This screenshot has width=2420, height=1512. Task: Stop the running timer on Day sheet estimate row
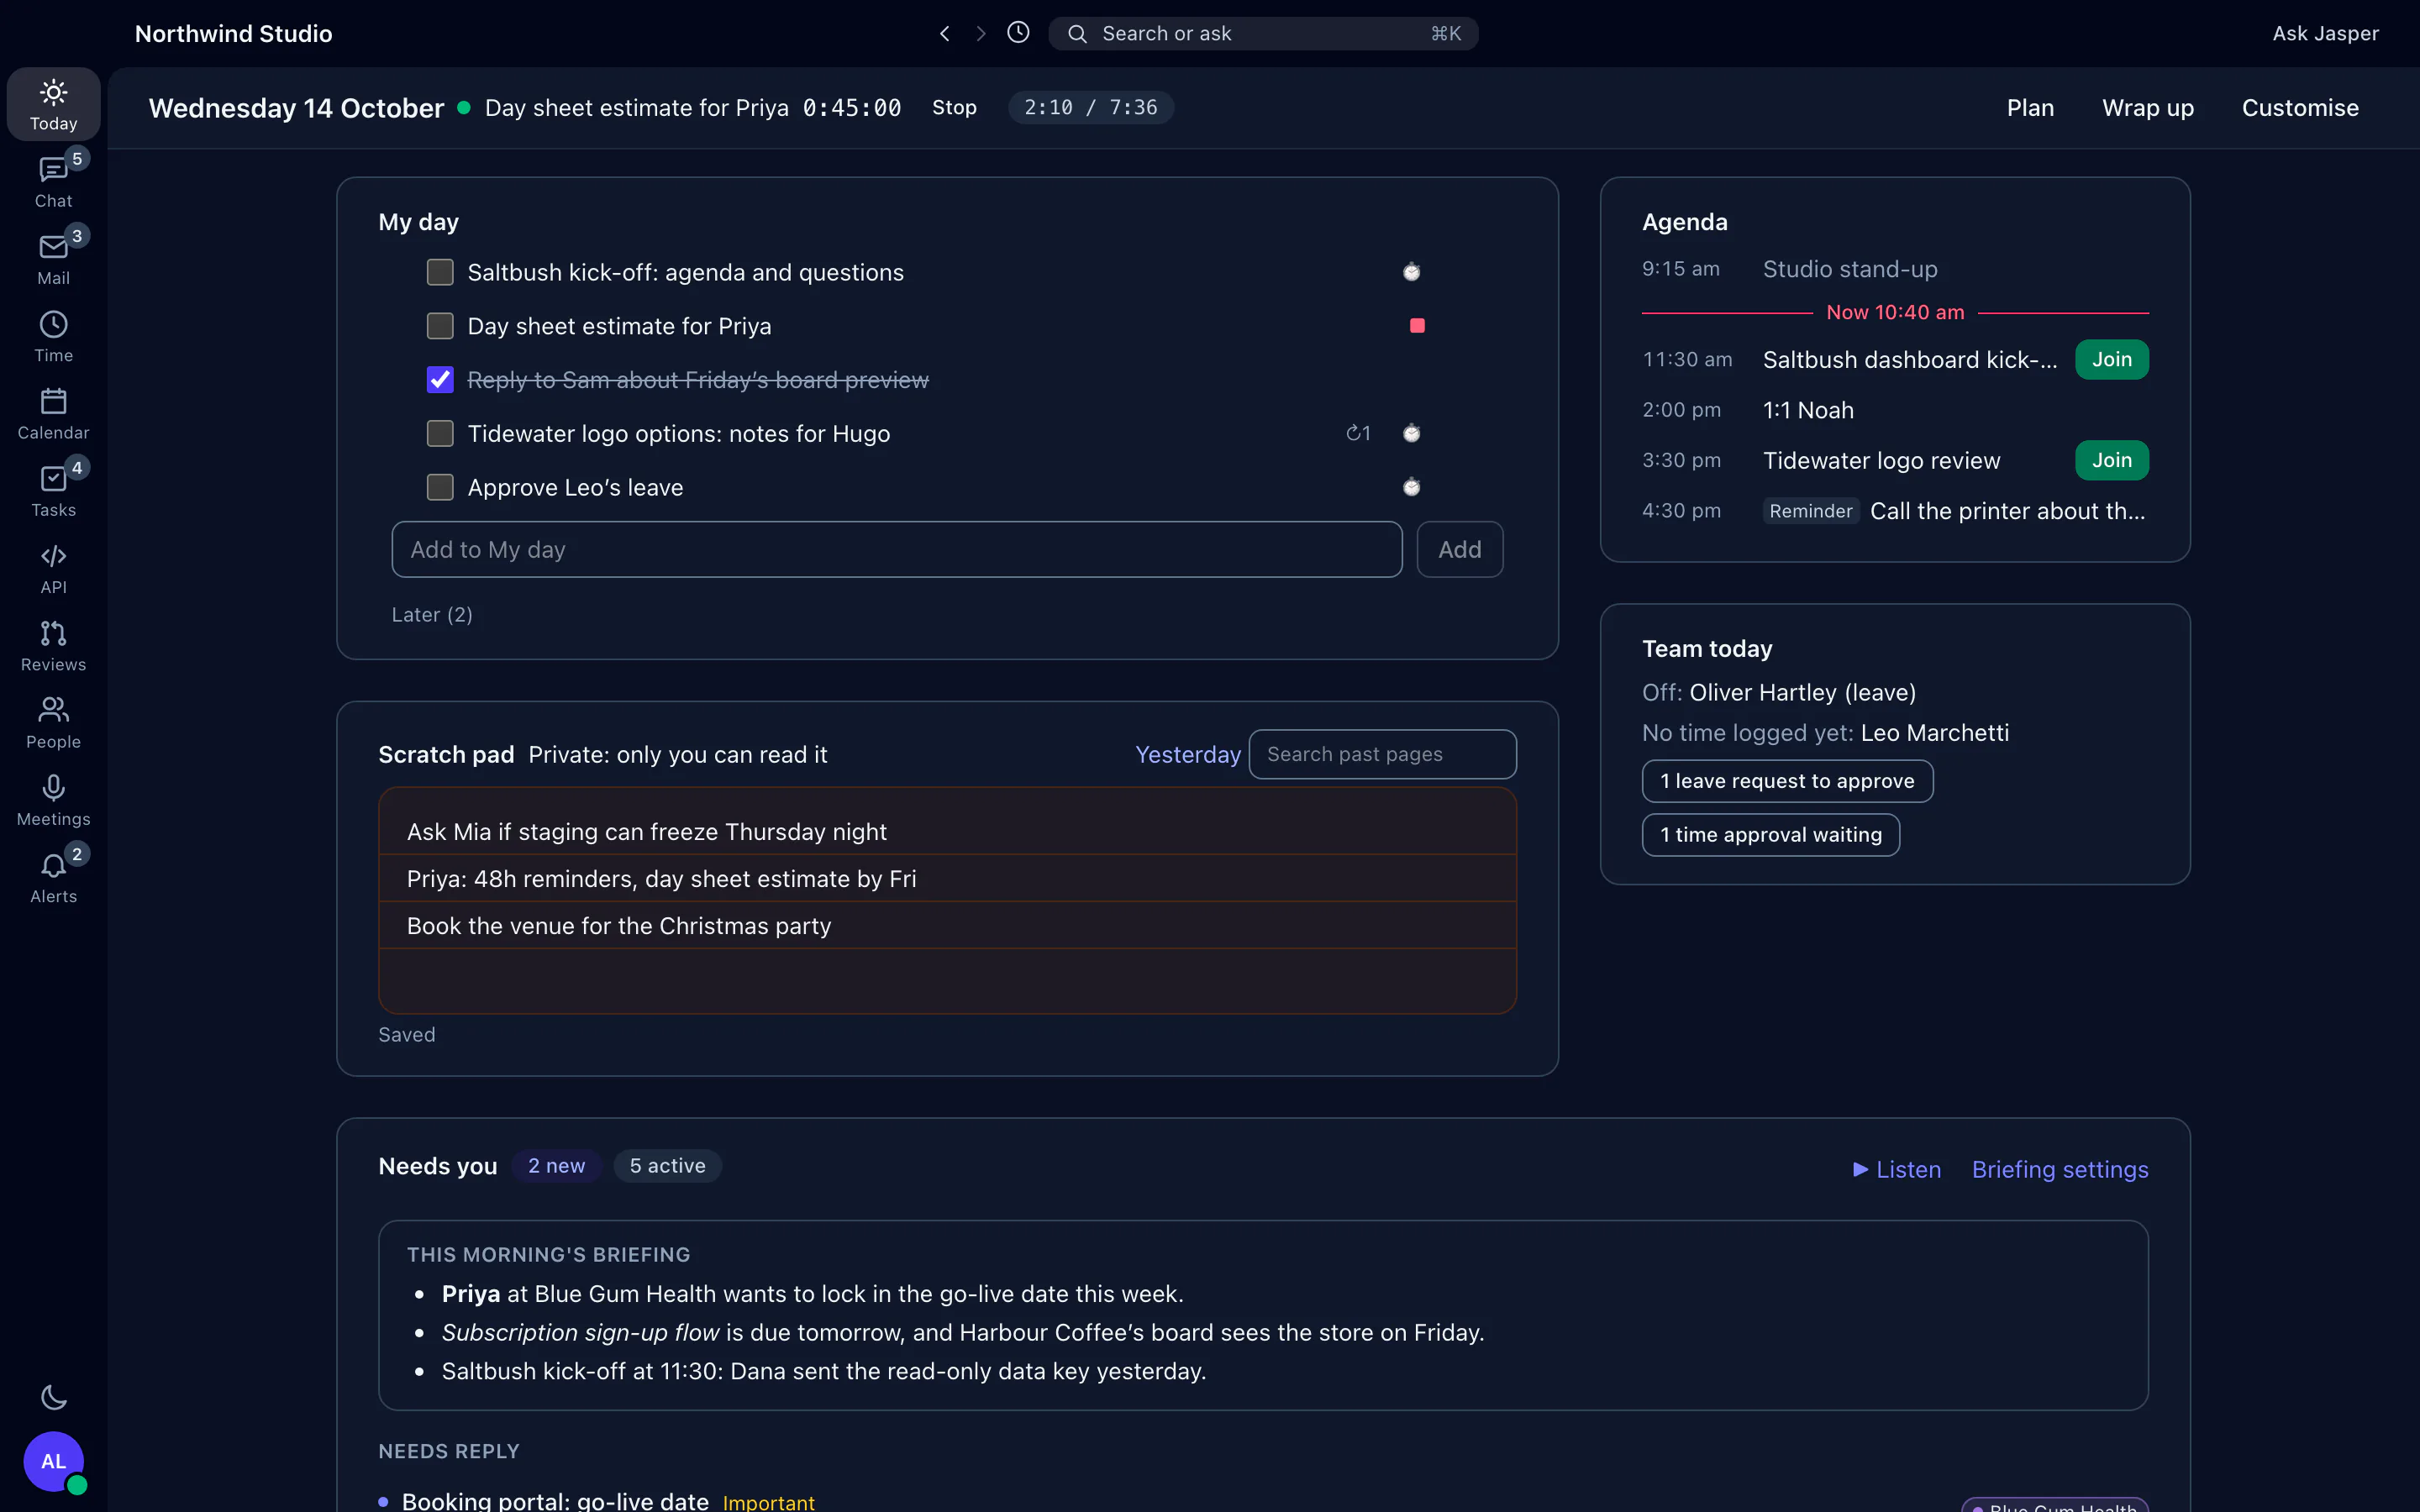1417,326
